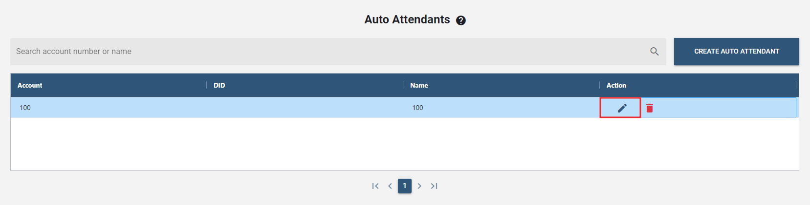Viewport: 810px width, 205px height.
Task: Click the help icon beside Auto Attendants
Action: coord(461,20)
